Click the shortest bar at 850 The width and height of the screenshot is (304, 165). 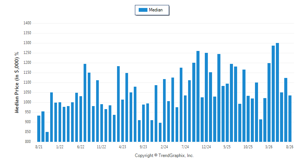47,137
